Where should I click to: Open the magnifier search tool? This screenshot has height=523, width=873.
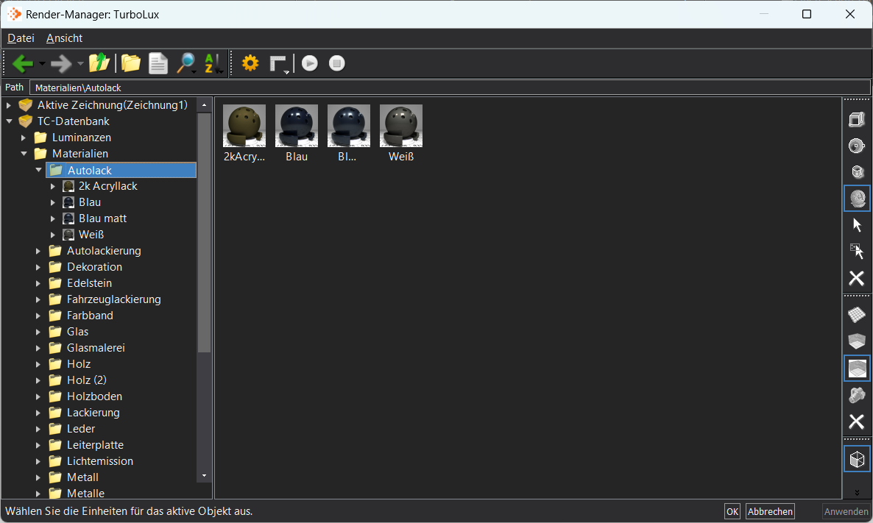[185, 63]
